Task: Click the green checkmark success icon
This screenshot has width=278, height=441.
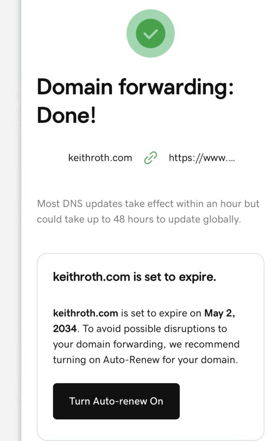Action: click(150, 34)
